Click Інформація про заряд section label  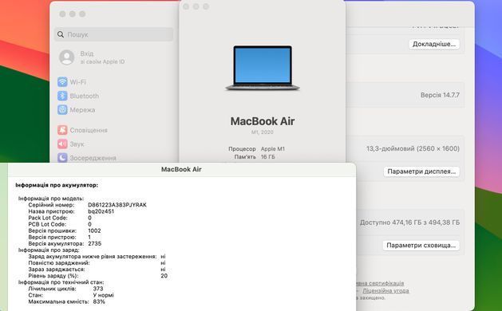coord(49,250)
